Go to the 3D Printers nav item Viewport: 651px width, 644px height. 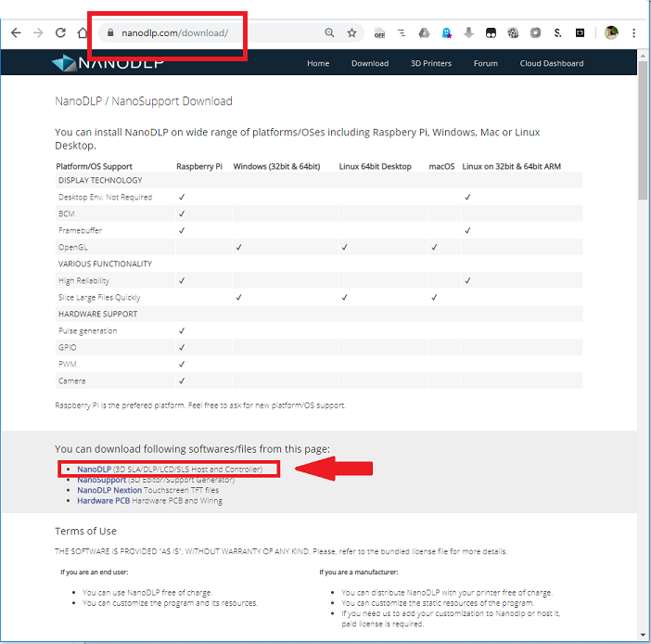point(431,63)
